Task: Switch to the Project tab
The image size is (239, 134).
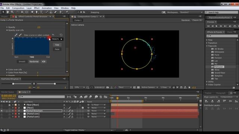Action: [x=4, y=16]
